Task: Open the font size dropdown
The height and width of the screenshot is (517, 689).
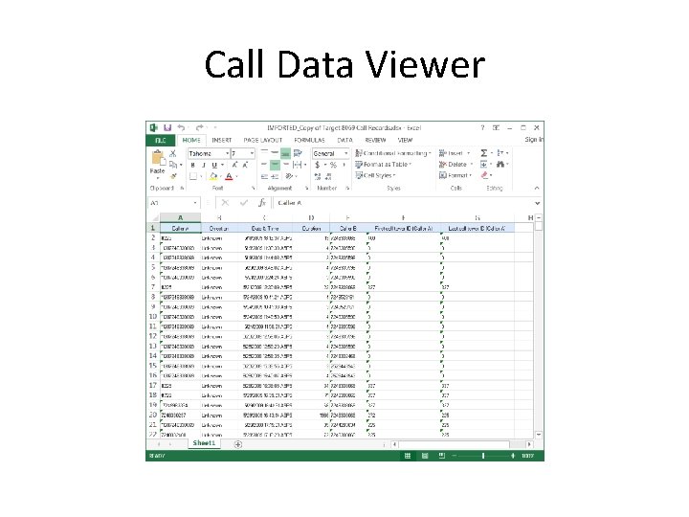Action: [252, 153]
